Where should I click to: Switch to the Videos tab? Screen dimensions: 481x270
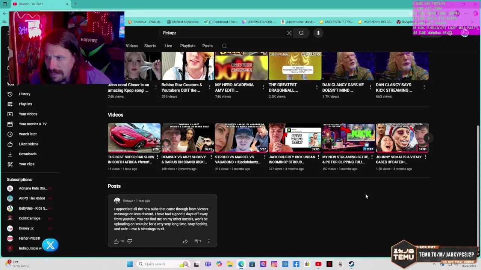pos(132,46)
